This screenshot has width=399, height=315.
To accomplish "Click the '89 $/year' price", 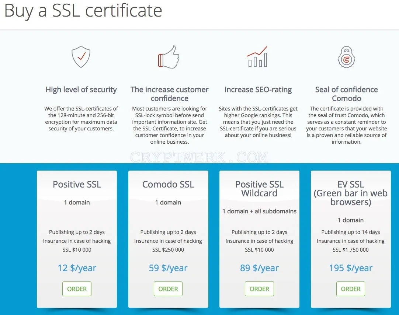I will point(259,268).
